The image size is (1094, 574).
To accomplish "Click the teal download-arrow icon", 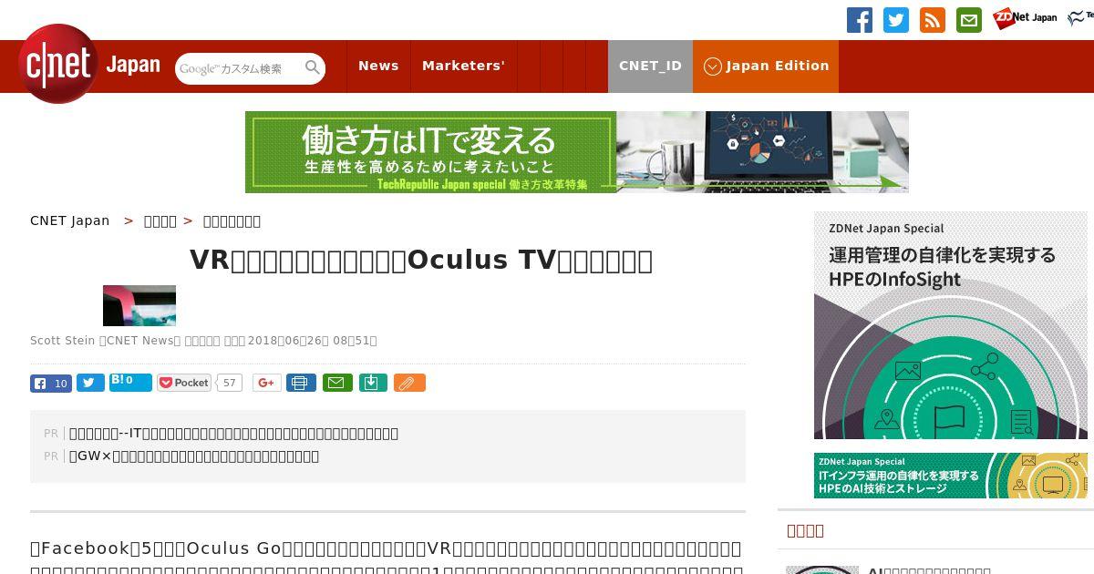I will pos(374,383).
